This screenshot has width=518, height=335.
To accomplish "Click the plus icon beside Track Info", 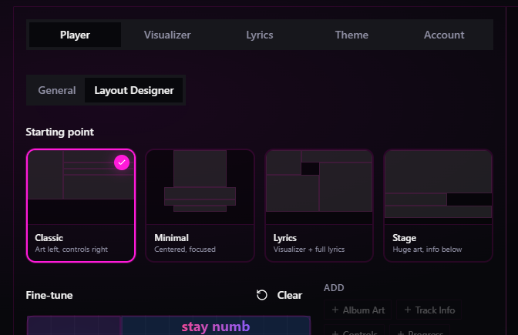I will [408, 310].
